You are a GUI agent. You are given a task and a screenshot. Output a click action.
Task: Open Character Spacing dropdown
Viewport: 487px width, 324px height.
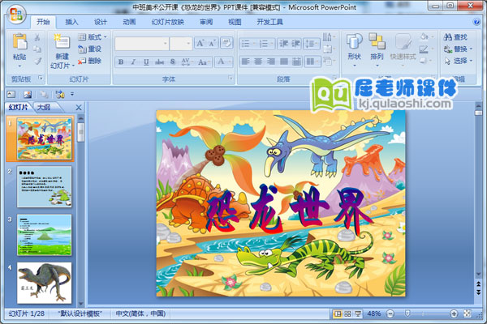click(187, 62)
